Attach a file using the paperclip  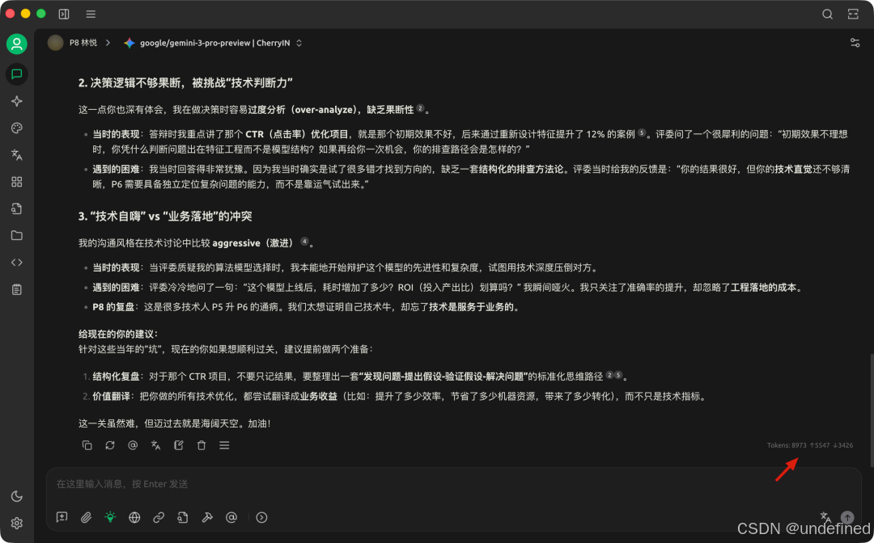click(x=86, y=517)
